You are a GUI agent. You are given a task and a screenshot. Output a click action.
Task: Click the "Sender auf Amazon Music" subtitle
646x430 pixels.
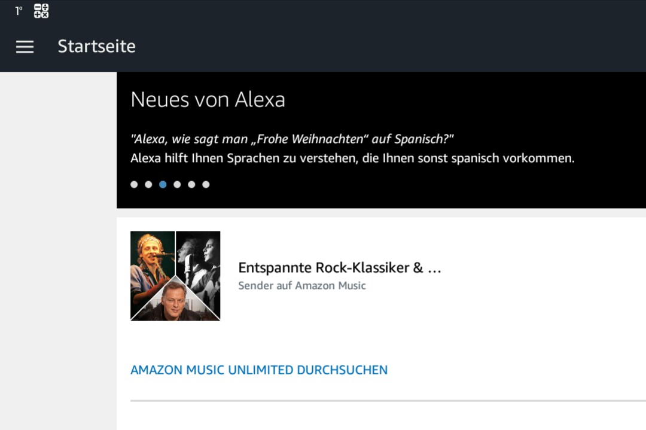coord(301,285)
